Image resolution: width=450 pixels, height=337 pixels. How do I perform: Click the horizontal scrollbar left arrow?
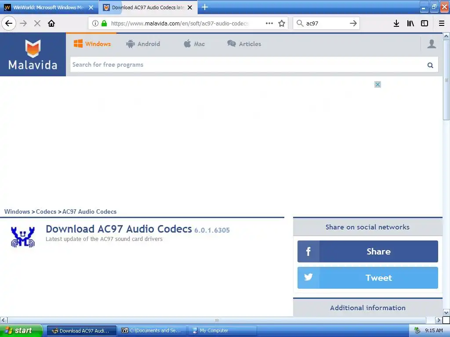point(4,320)
